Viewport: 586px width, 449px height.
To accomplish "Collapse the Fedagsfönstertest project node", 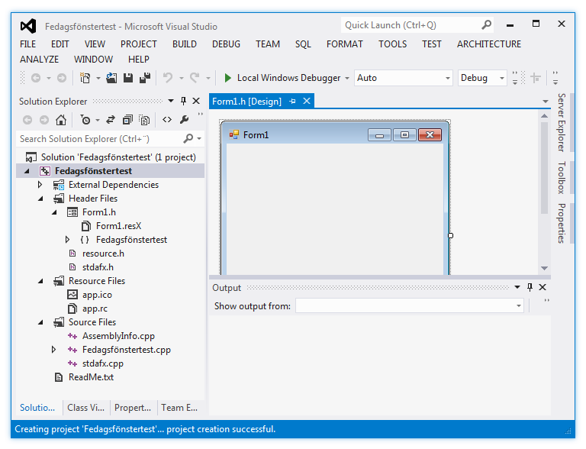I will [x=27, y=171].
